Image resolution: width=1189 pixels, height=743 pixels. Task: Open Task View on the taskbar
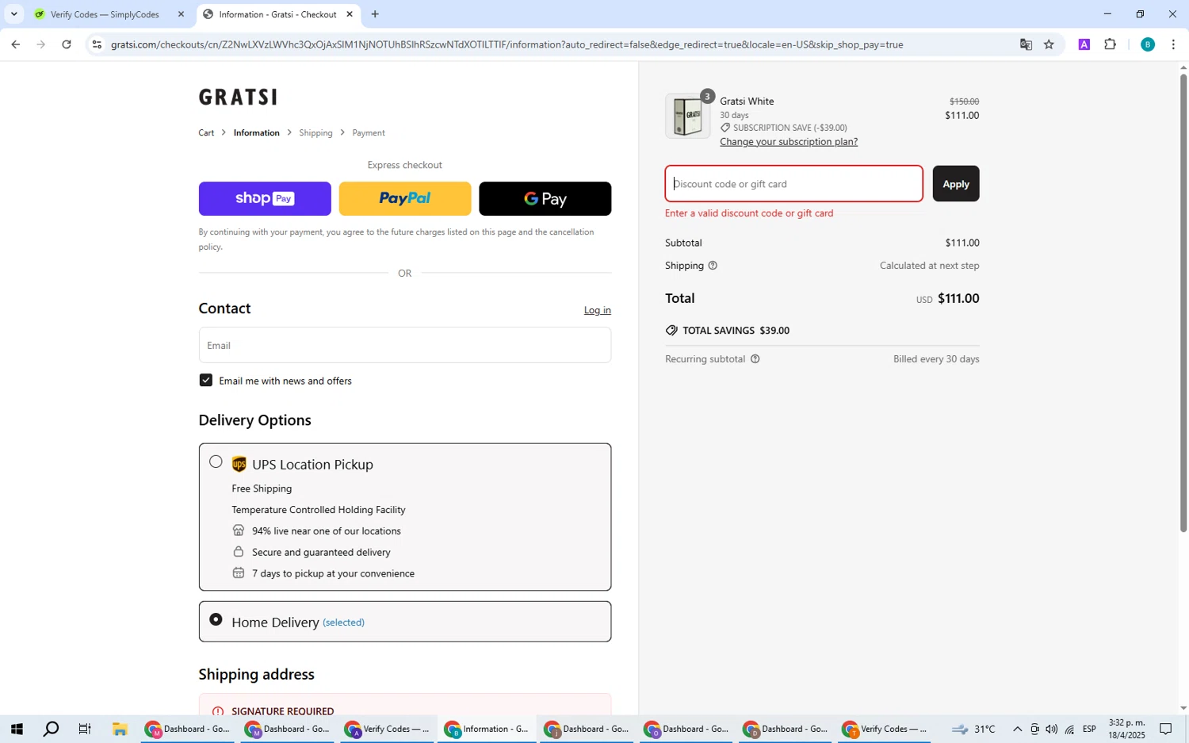pyautogui.click(x=85, y=729)
